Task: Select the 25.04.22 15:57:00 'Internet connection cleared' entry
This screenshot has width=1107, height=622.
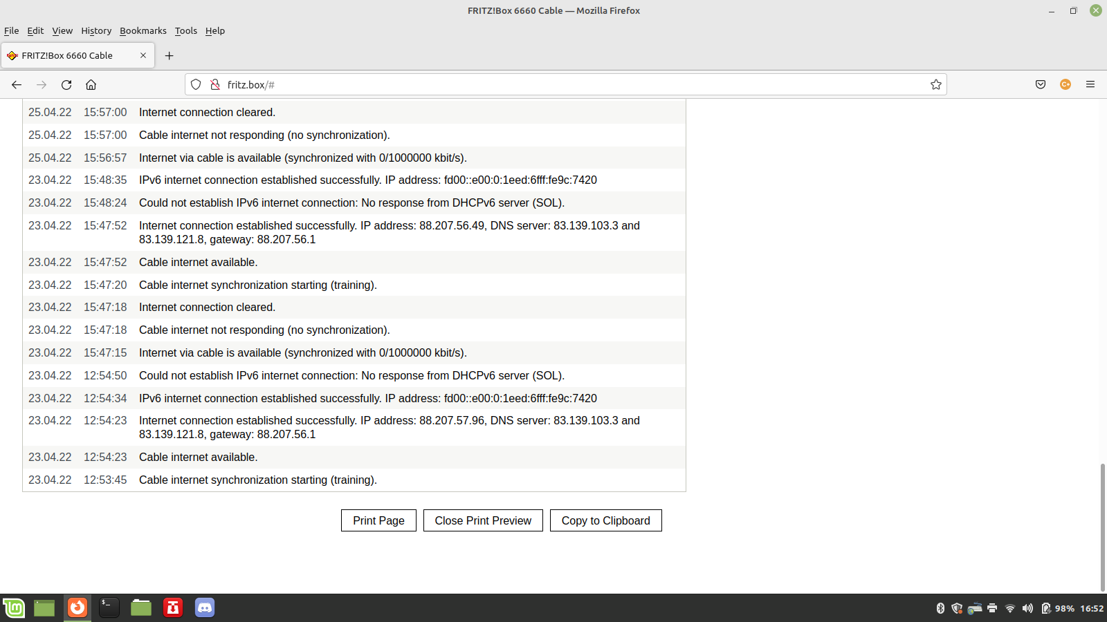Action: pyautogui.click(x=354, y=112)
